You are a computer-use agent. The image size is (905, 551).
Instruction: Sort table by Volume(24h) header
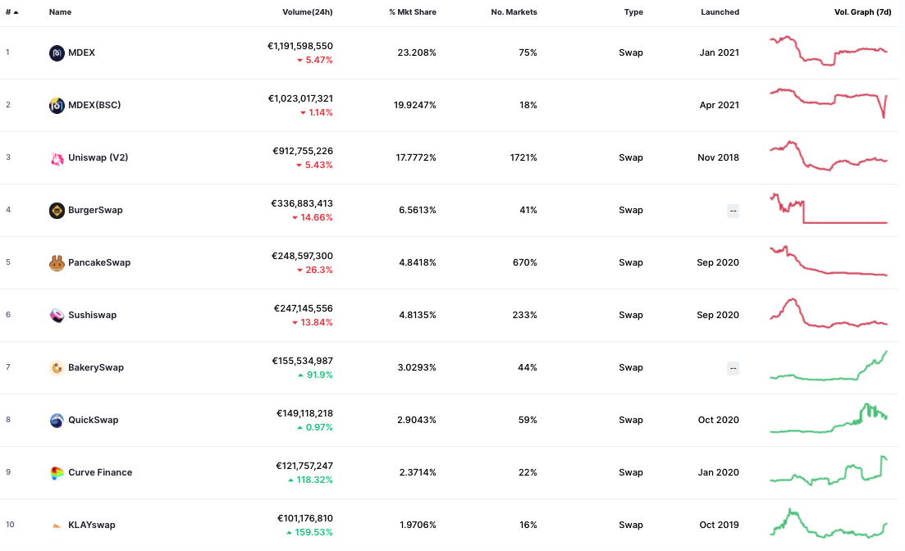[307, 12]
